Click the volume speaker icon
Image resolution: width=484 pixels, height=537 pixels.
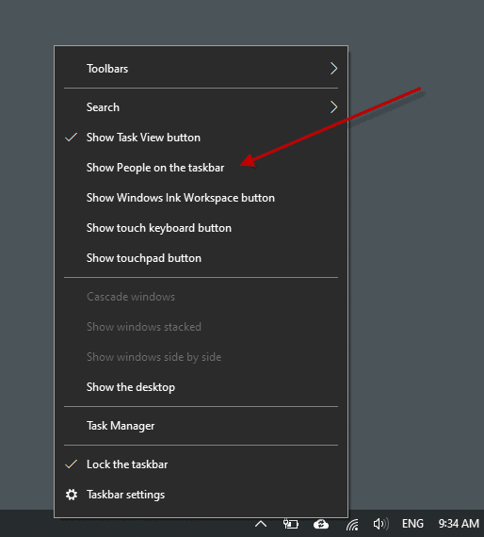pos(381,524)
